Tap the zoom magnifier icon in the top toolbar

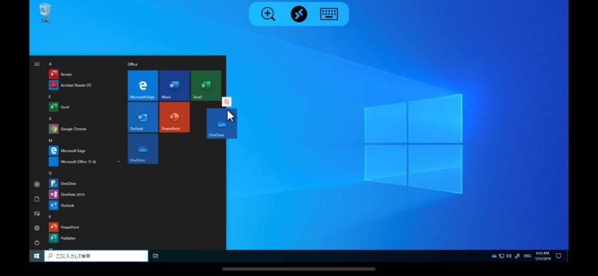point(268,14)
